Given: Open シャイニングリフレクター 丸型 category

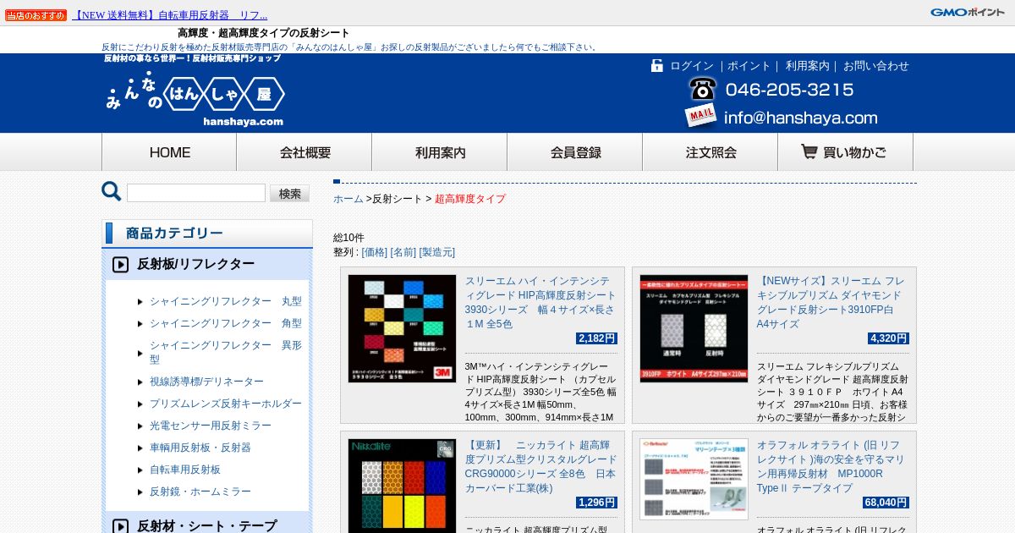Looking at the screenshot, I should 226,301.
